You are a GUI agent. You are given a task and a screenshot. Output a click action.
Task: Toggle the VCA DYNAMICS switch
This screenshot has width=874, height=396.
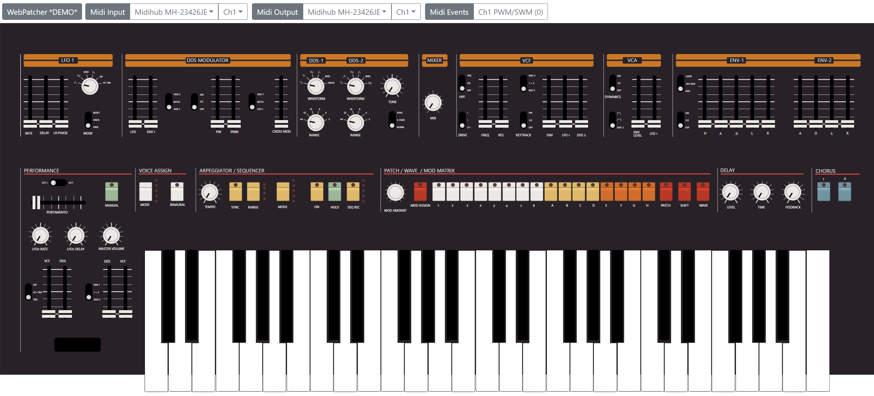pos(612,83)
